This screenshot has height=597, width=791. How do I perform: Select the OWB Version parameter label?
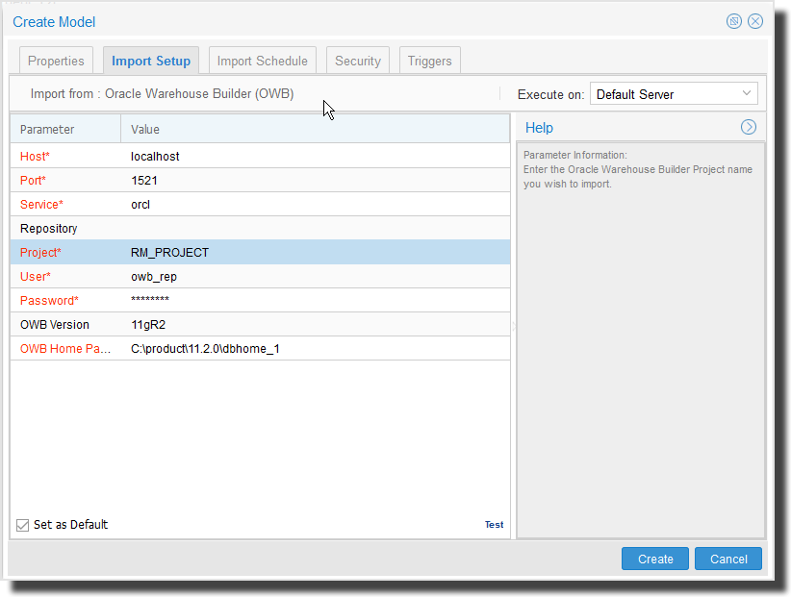[x=55, y=324]
